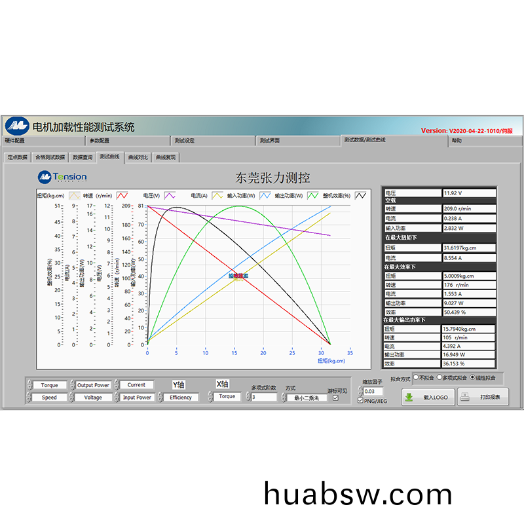Click the 多项式阶数 stepper arrows
The width and height of the screenshot is (524, 524).
(248, 397)
